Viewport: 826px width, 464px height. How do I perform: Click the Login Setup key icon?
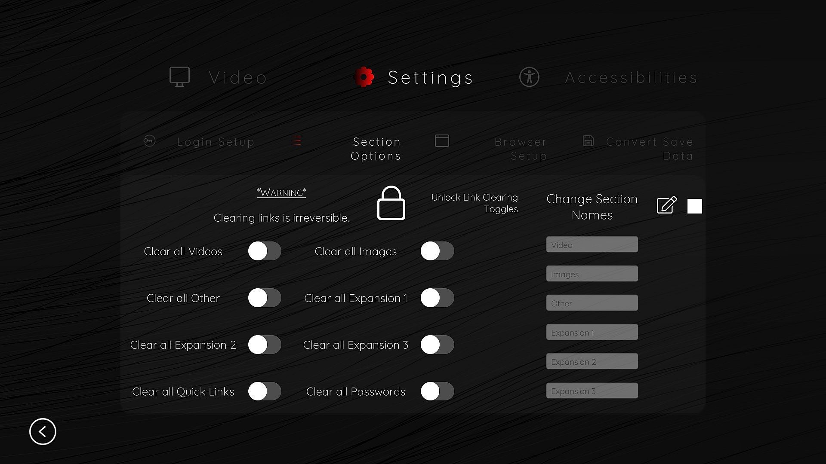(x=149, y=141)
